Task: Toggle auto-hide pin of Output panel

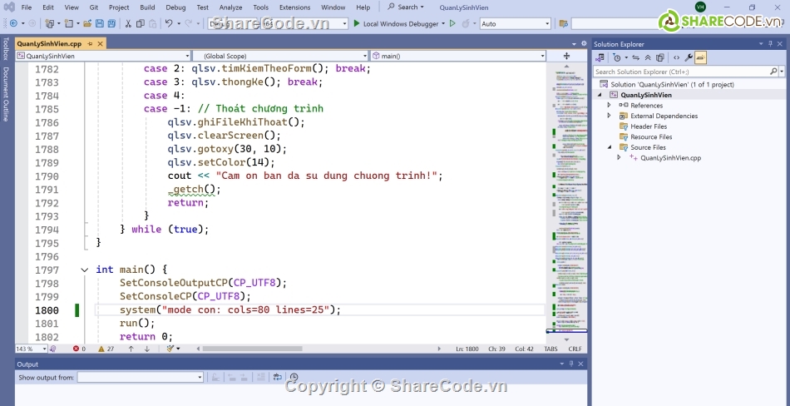Action: tap(571, 364)
